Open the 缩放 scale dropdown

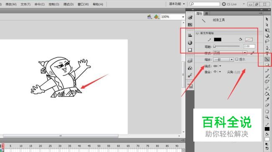[x=223, y=60]
